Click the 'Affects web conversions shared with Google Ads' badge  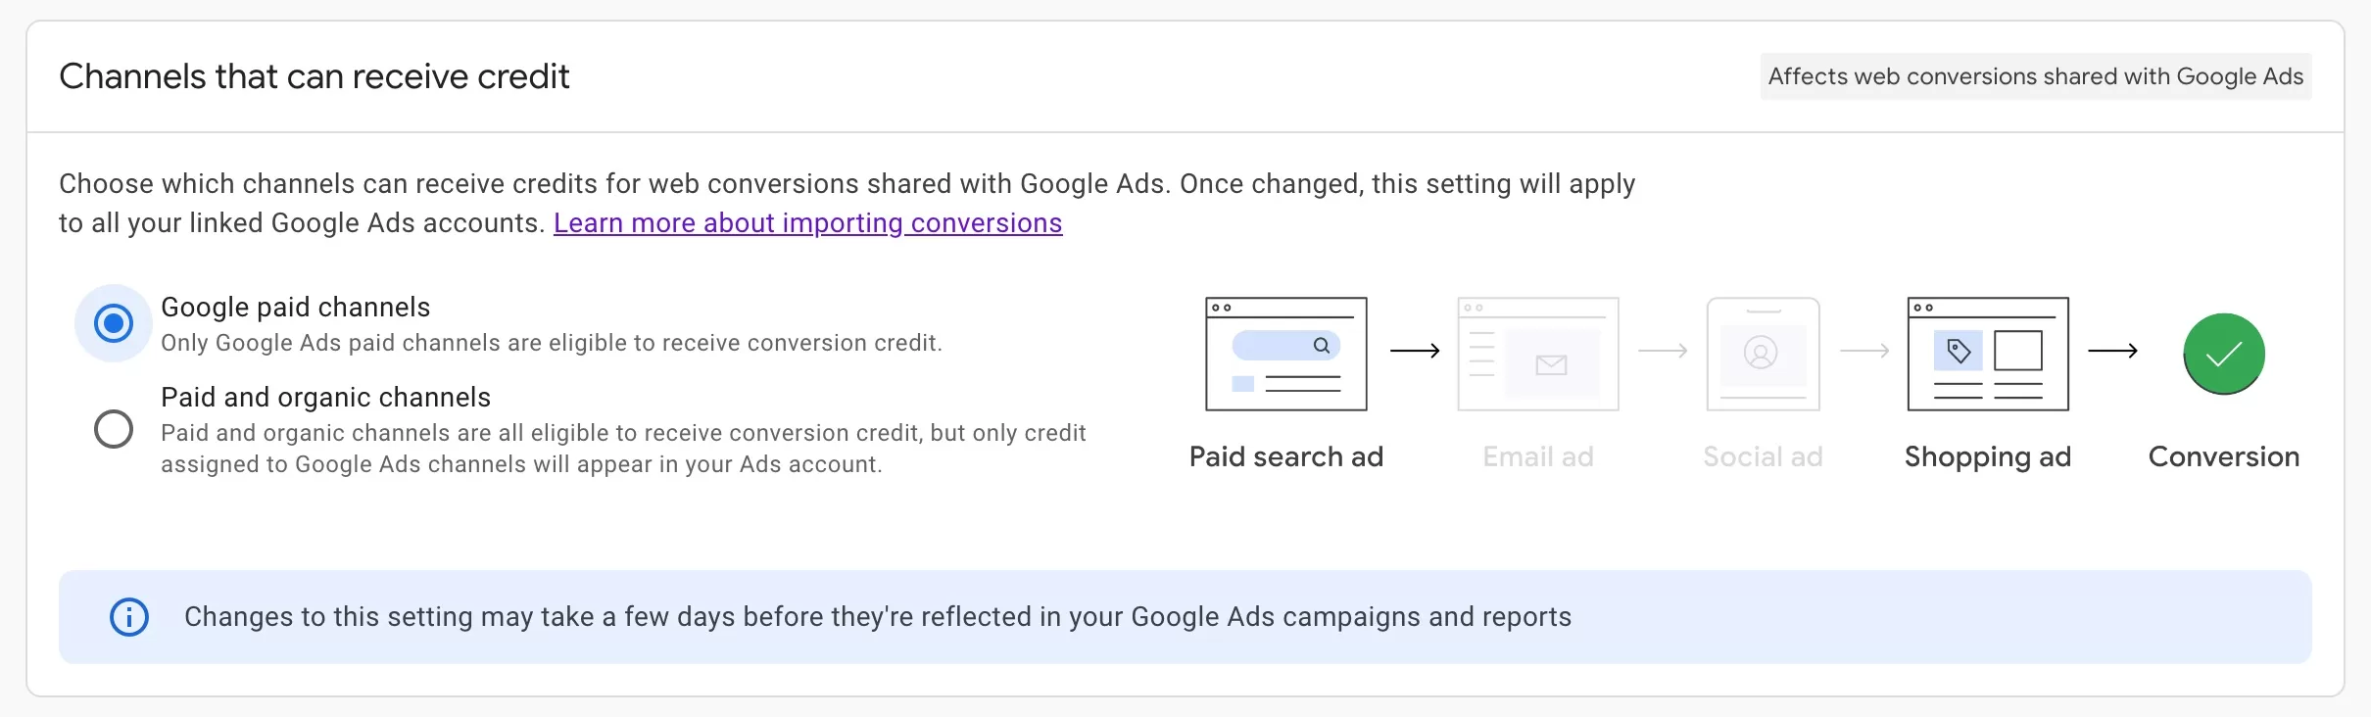click(2036, 76)
